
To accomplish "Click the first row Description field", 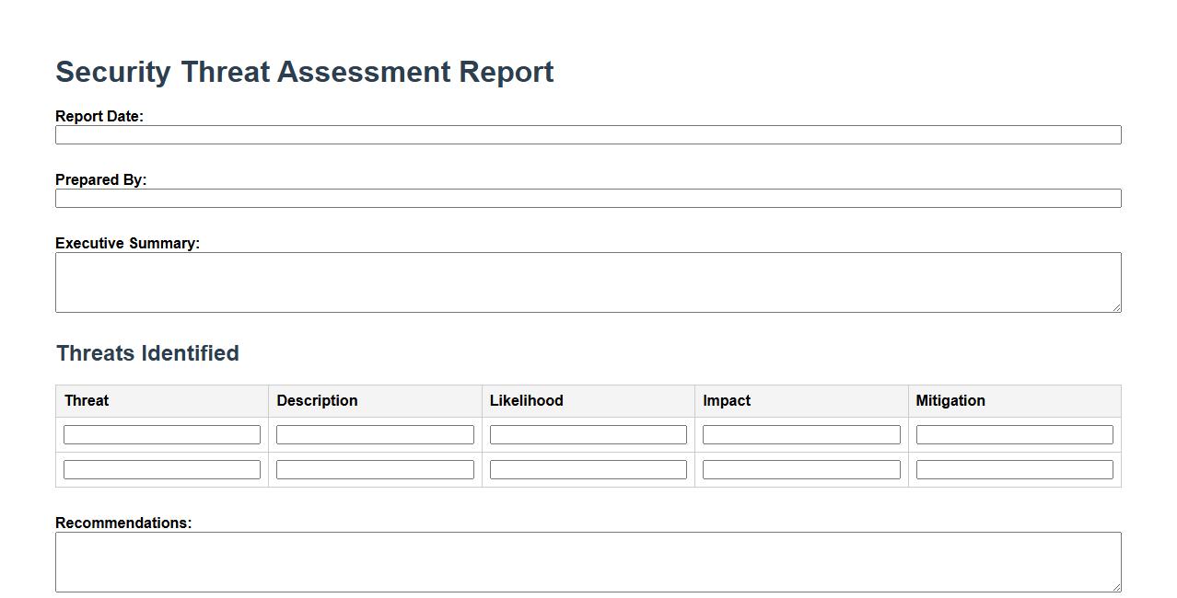I will [375, 435].
